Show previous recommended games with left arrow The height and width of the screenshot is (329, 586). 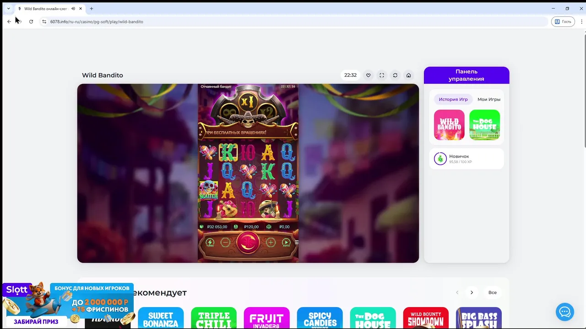[x=457, y=292]
